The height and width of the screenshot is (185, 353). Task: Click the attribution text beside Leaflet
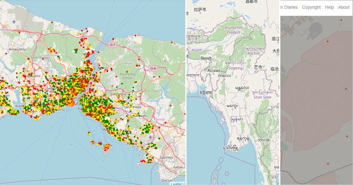(186, 184)
